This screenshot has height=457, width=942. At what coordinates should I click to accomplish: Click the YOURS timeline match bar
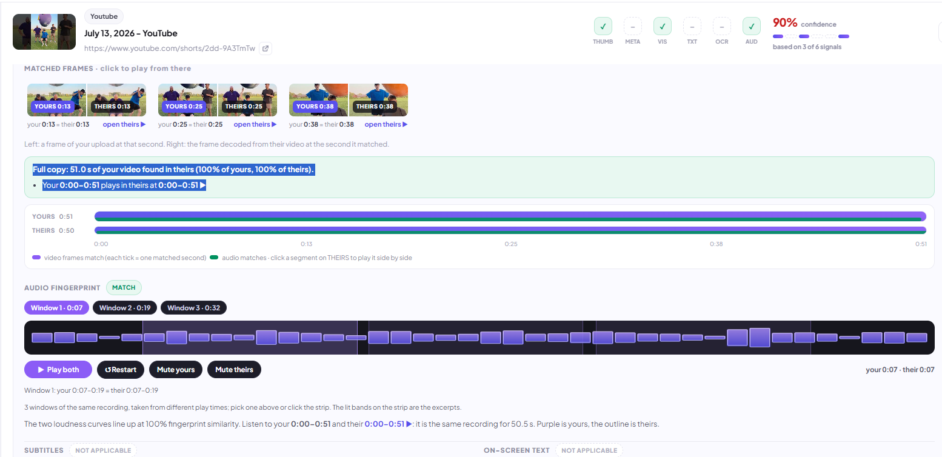(x=510, y=216)
